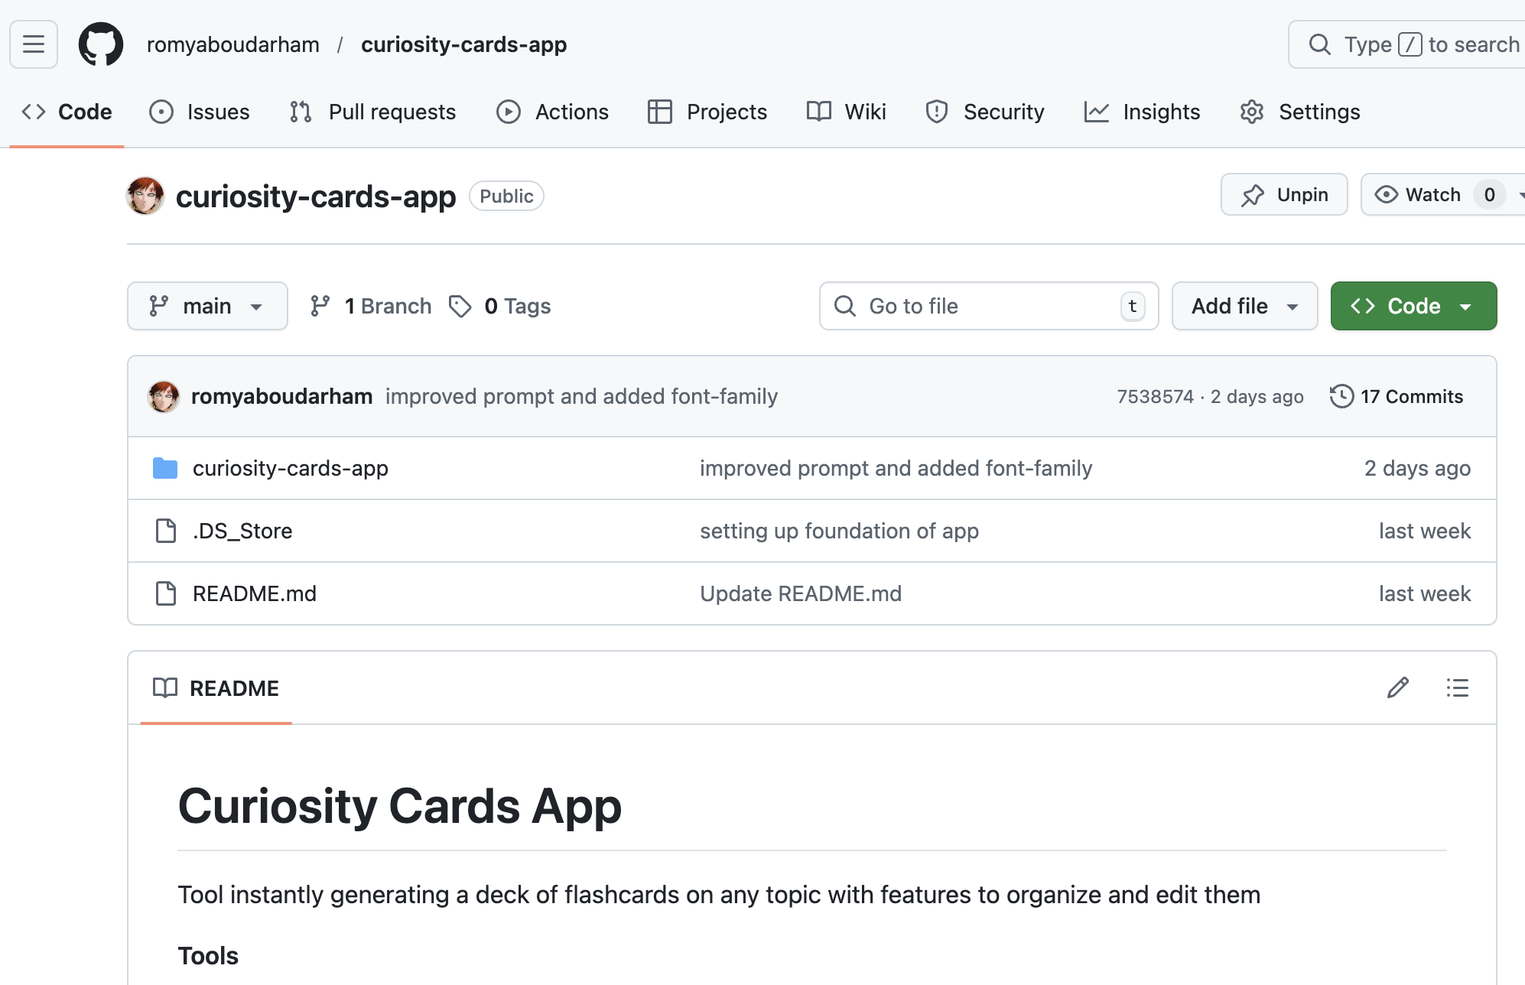Screen dimensions: 1525x985
Task: Open the README outline list icon
Action: pyautogui.click(x=1457, y=688)
